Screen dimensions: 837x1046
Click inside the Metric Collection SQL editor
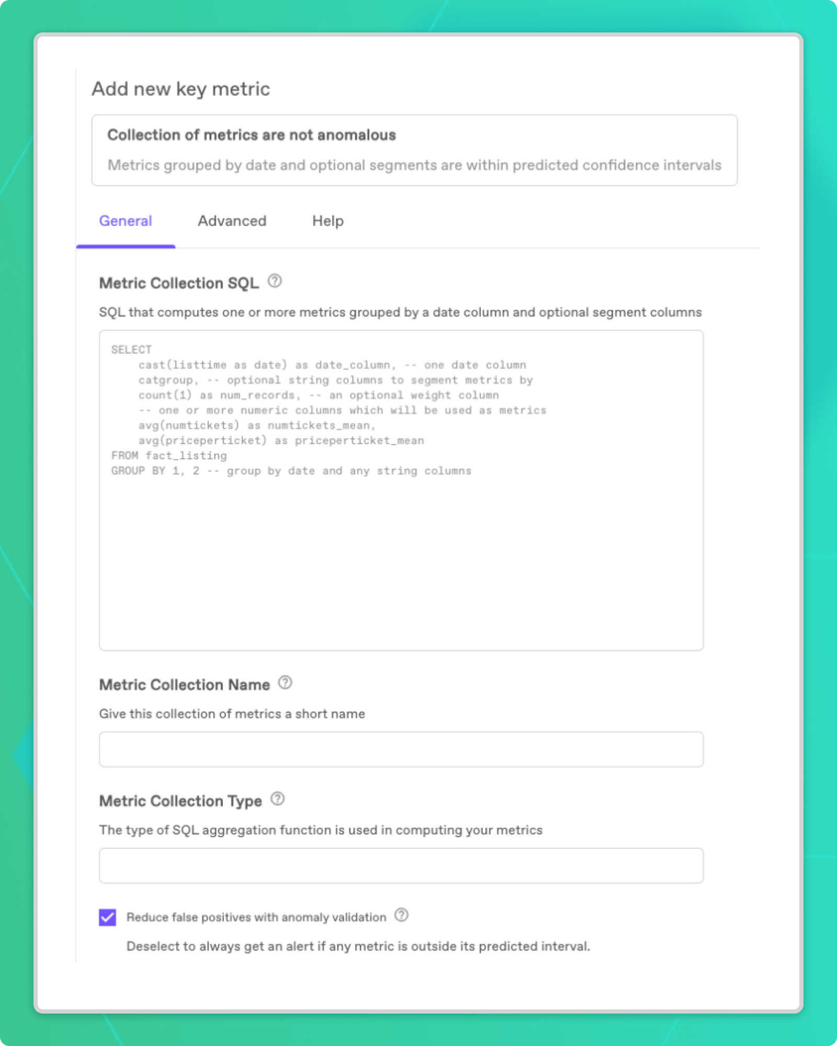tap(401, 549)
